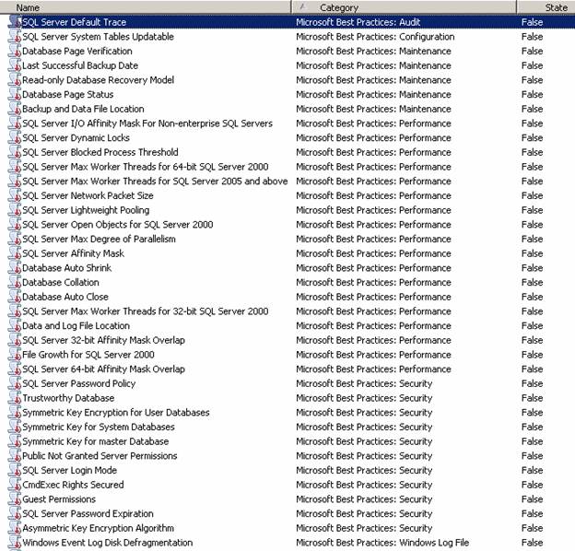Click the SQL Server Affinity Mask policy icon
The image size is (575, 551).
15,253
